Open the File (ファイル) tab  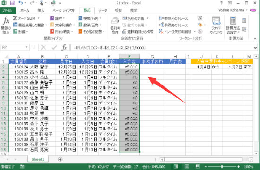(x=8, y=10)
